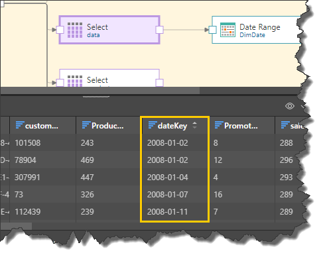This screenshot has width=325, height=259.
Task: Click the canvas horizontal scrollbar
Action: [x=100, y=91]
